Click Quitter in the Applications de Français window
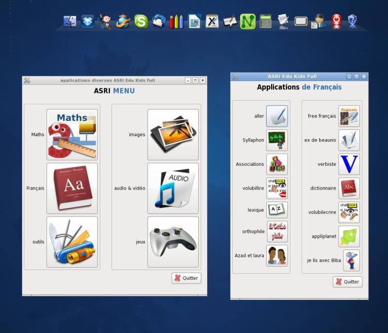The height and width of the screenshot is (333, 388). pos(347,282)
